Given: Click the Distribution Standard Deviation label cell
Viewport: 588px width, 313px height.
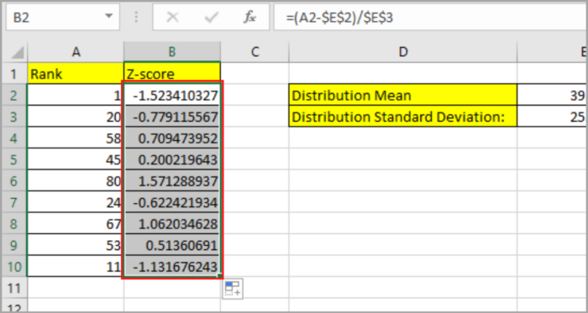Looking at the screenshot, I should (402, 117).
